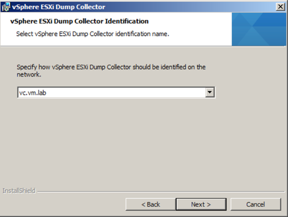Click the Dump Collector Identification heading

[x=79, y=21]
